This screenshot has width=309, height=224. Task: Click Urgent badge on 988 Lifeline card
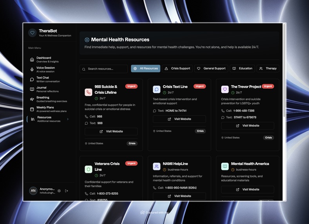click(132, 86)
